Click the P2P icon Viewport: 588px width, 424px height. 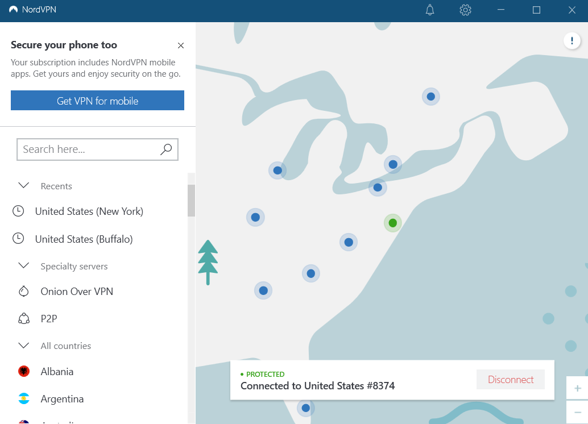(24, 319)
